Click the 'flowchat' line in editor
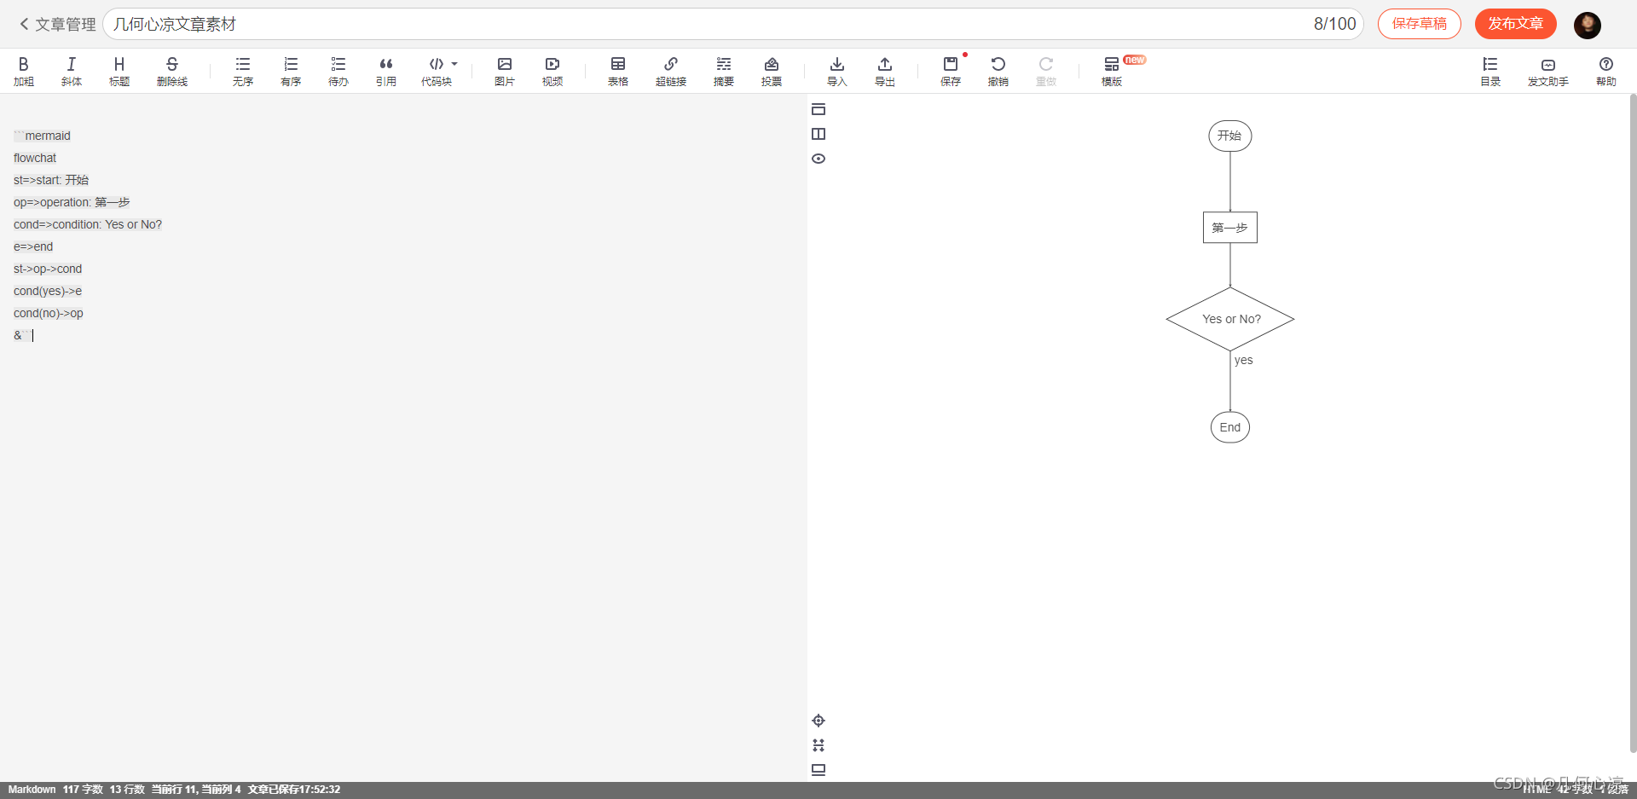Screen dimensions: 1637x799 pyautogui.click(x=35, y=158)
